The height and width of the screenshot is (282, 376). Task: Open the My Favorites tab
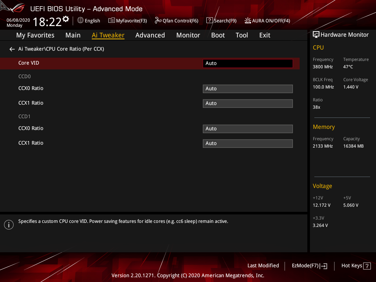[x=35, y=35]
